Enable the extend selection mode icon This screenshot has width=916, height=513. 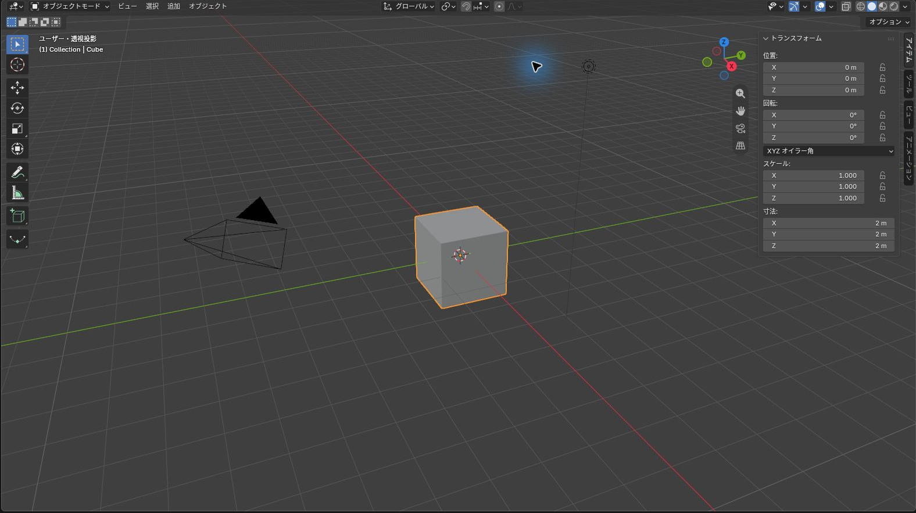coord(23,22)
